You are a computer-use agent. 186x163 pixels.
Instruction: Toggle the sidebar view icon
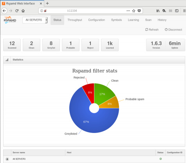click(x=177, y=11)
